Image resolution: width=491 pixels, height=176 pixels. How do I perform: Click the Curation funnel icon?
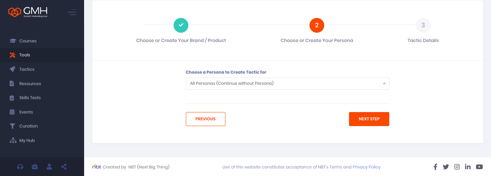(x=13, y=126)
